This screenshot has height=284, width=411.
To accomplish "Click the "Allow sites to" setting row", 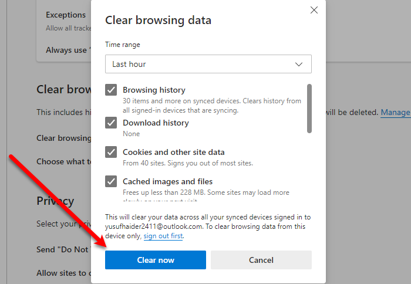I will point(63,273).
